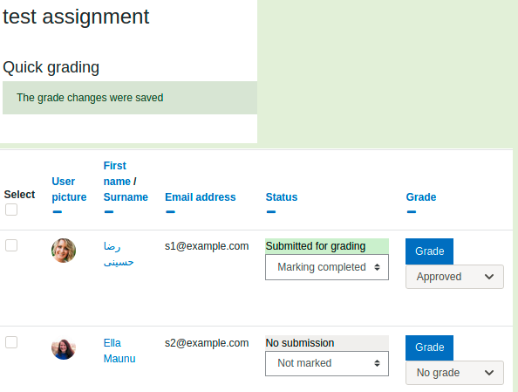The width and height of the screenshot is (518, 392).
Task: Open the Not marked workflow state dropdown
Action: 327,363
